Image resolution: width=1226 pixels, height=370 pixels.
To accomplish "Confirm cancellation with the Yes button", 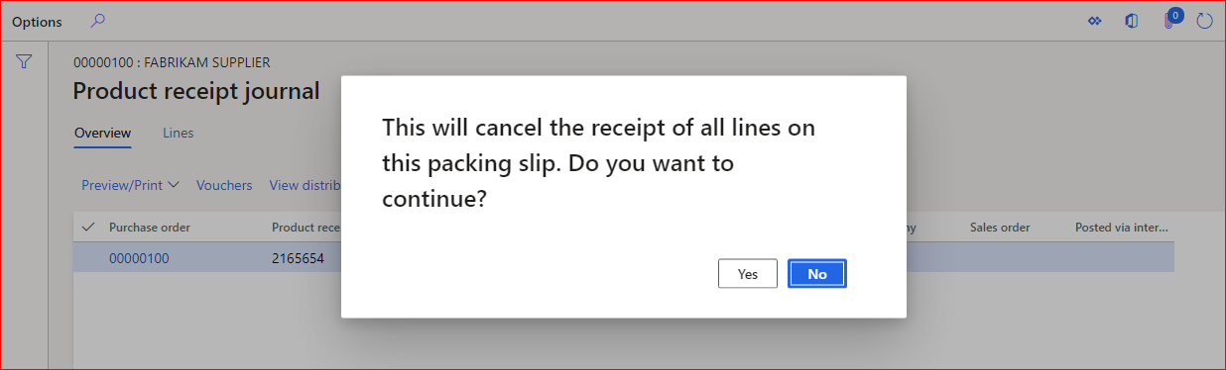I will tap(748, 274).
